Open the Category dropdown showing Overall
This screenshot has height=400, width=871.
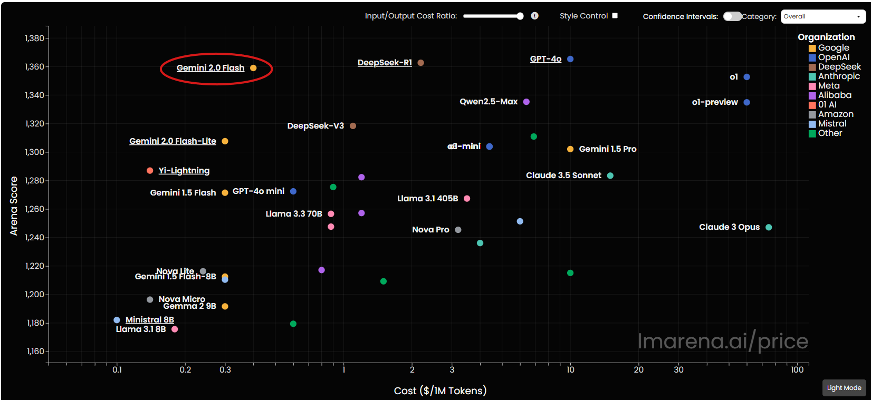823,16
